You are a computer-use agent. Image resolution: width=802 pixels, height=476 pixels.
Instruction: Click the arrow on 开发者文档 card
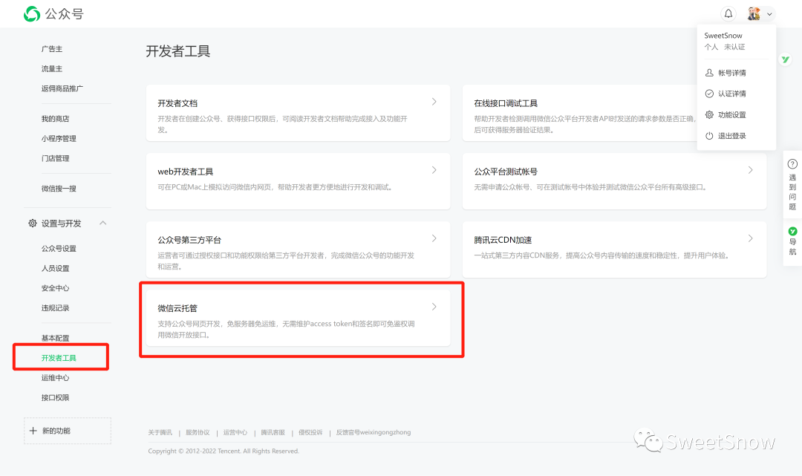click(x=434, y=102)
